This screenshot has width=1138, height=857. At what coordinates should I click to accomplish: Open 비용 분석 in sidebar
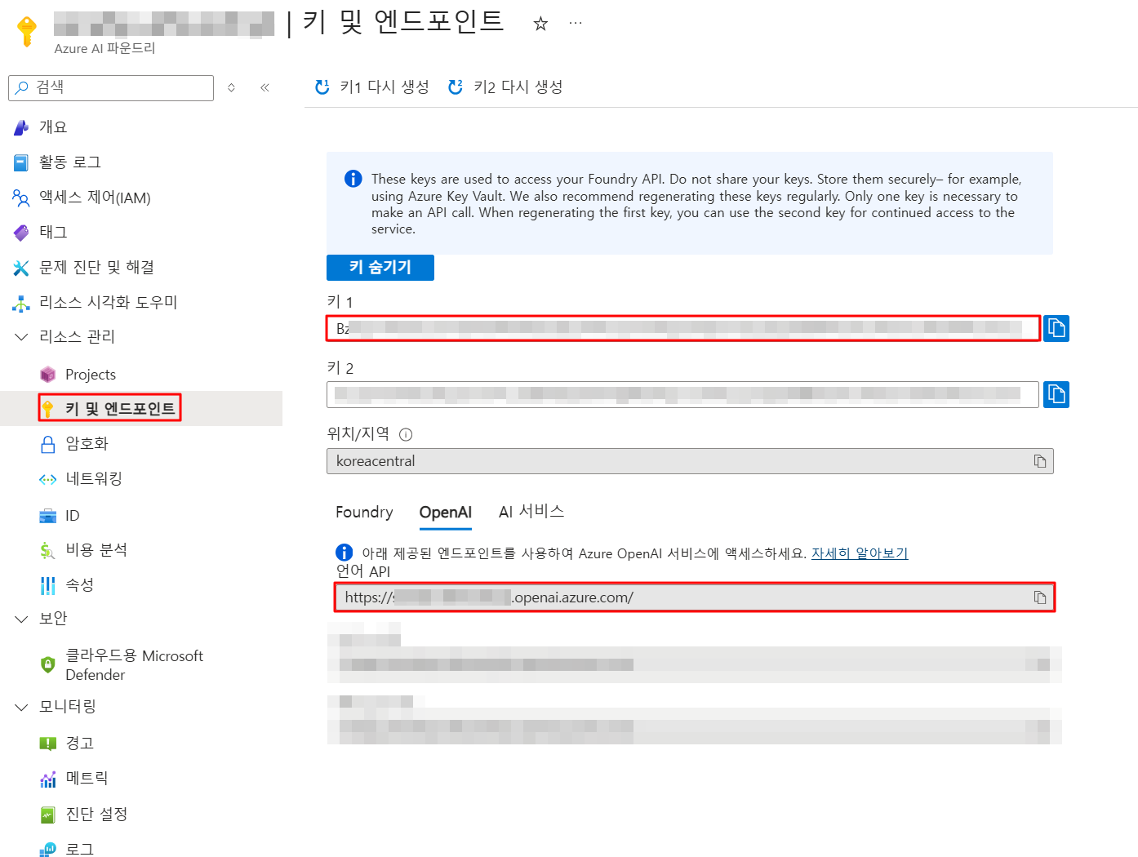[x=96, y=549]
